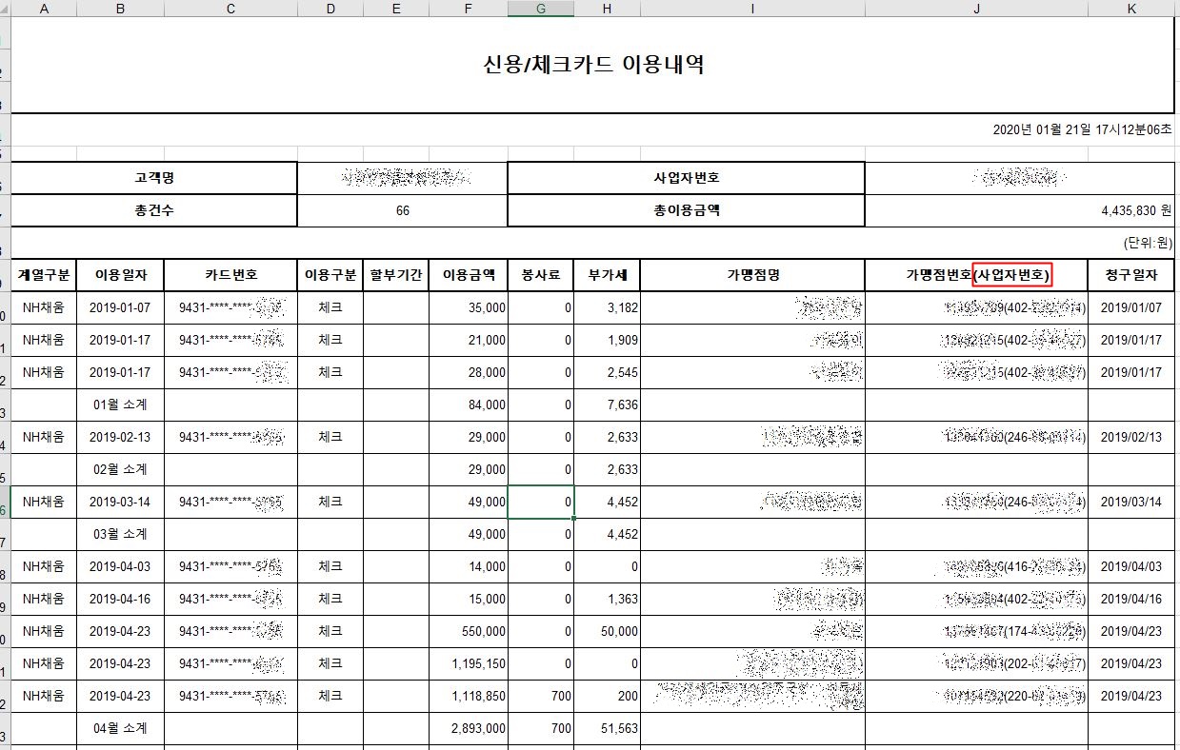The image size is (1180, 750).
Task: Click the 이용일자 table header
Action: pos(120,275)
